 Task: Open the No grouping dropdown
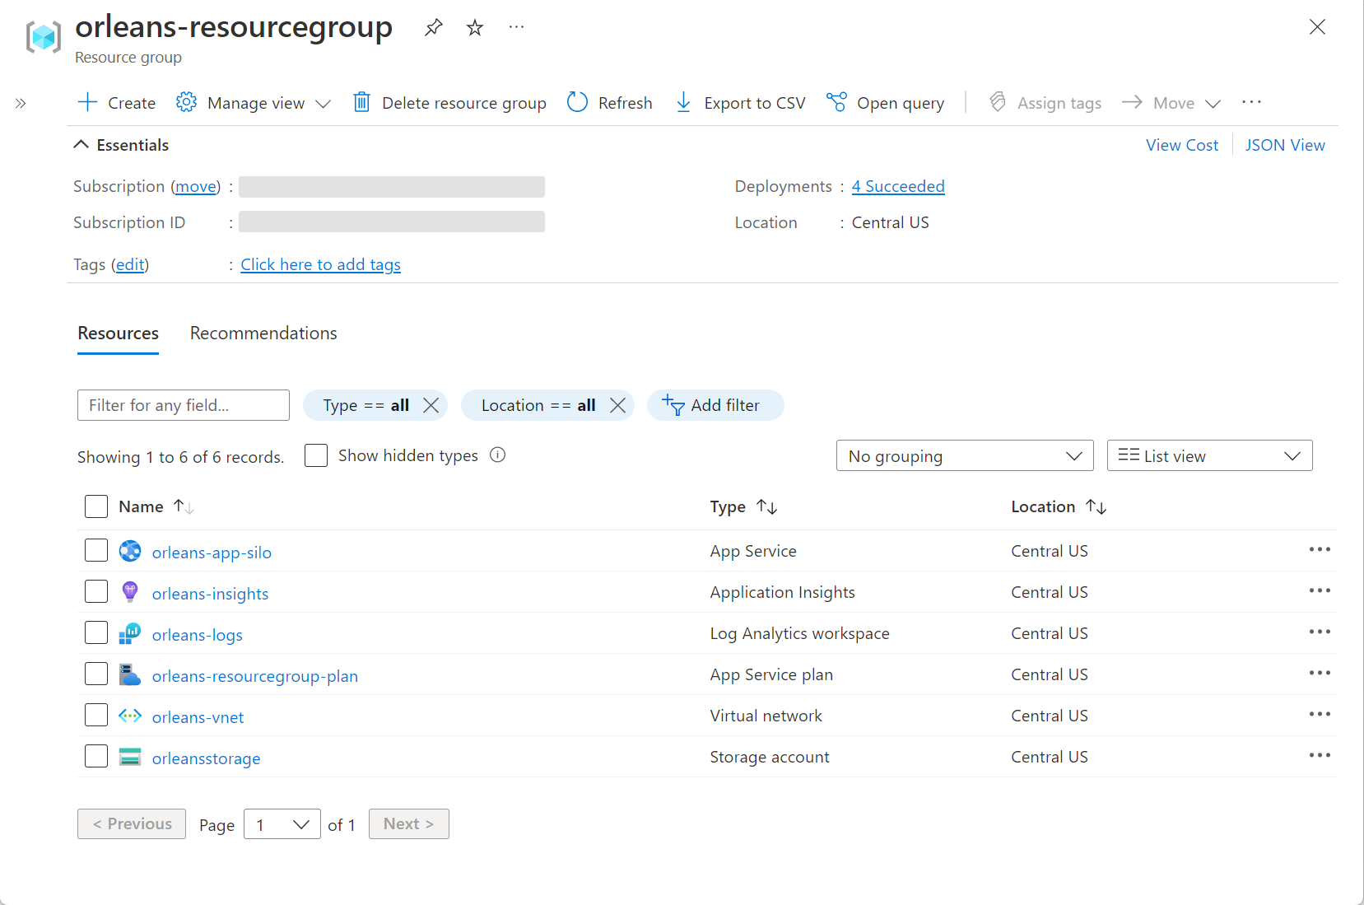pyautogui.click(x=964, y=455)
